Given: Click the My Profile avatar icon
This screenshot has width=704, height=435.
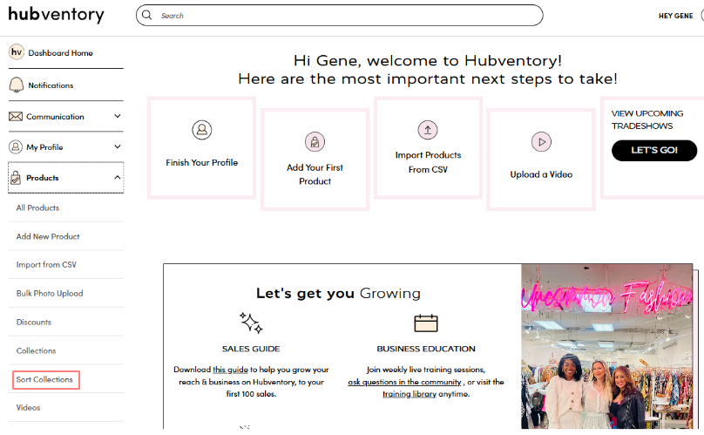Looking at the screenshot, I should 16,147.
